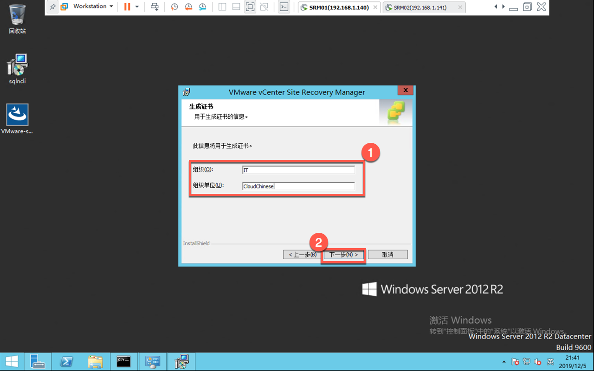594x371 pixels.
Task: Open the Command Prompt taskbar item
Action: point(123,362)
